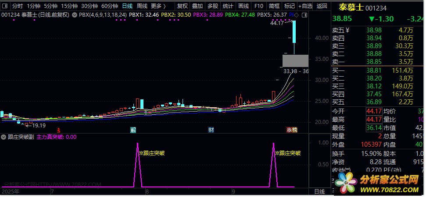This screenshot has width=426, height=197.
Task: Click the 涨榜 marker icon
Action: pos(292,130)
